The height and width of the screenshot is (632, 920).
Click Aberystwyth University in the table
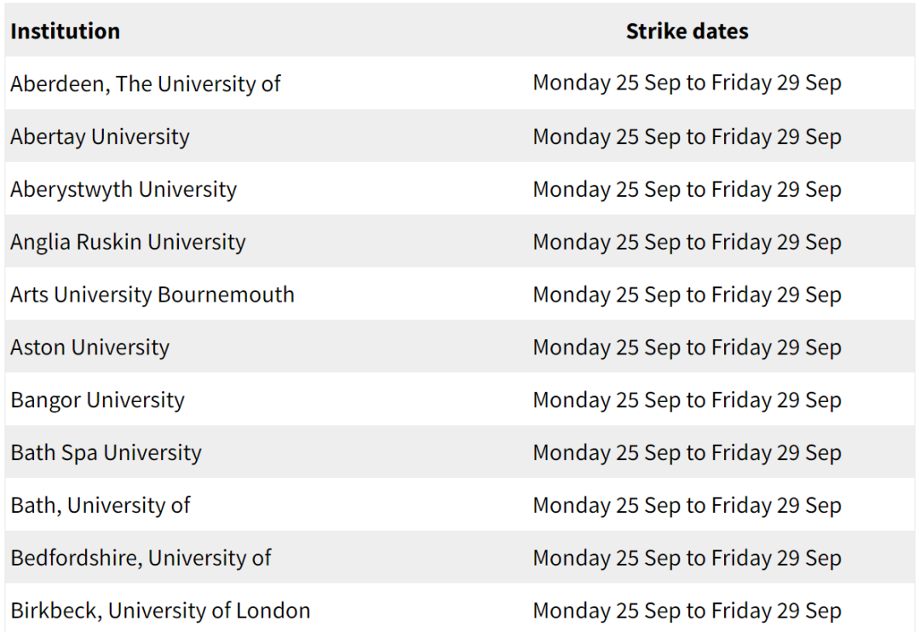pos(124,190)
